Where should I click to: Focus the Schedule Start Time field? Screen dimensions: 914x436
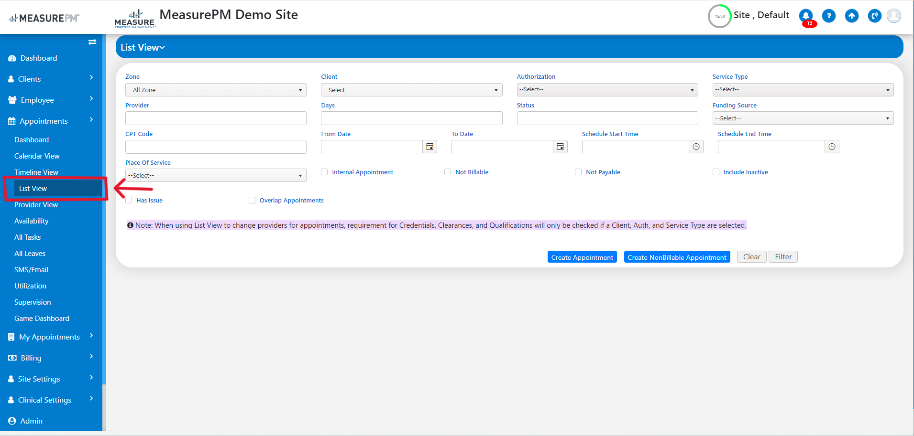(636, 147)
